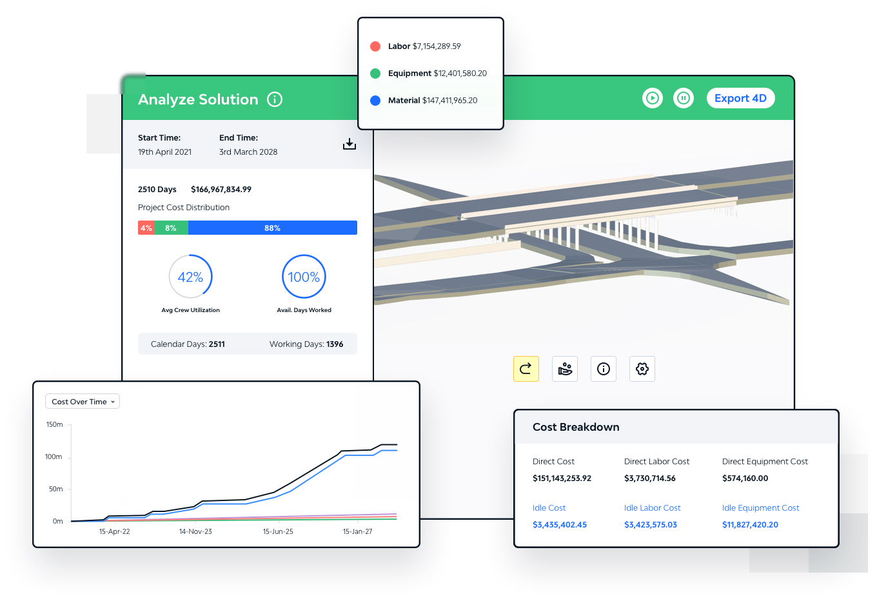The height and width of the screenshot is (601, 877).
Task: Click the Idle Equipment Cost link
Action: [x=760, y=508]
